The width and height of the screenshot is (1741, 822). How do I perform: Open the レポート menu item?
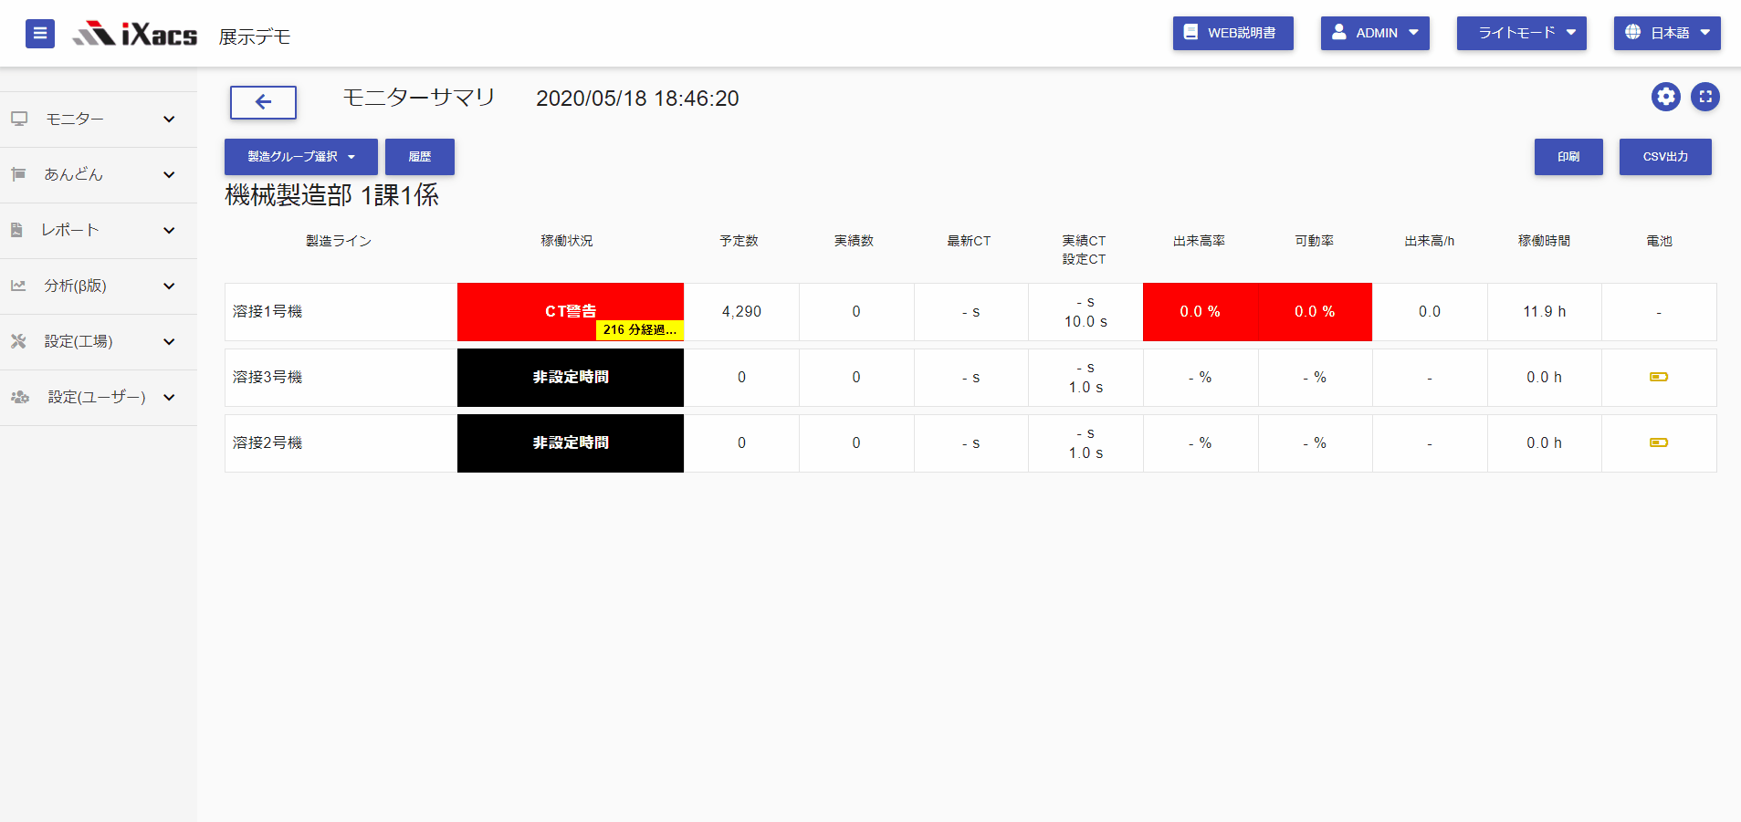99,231
